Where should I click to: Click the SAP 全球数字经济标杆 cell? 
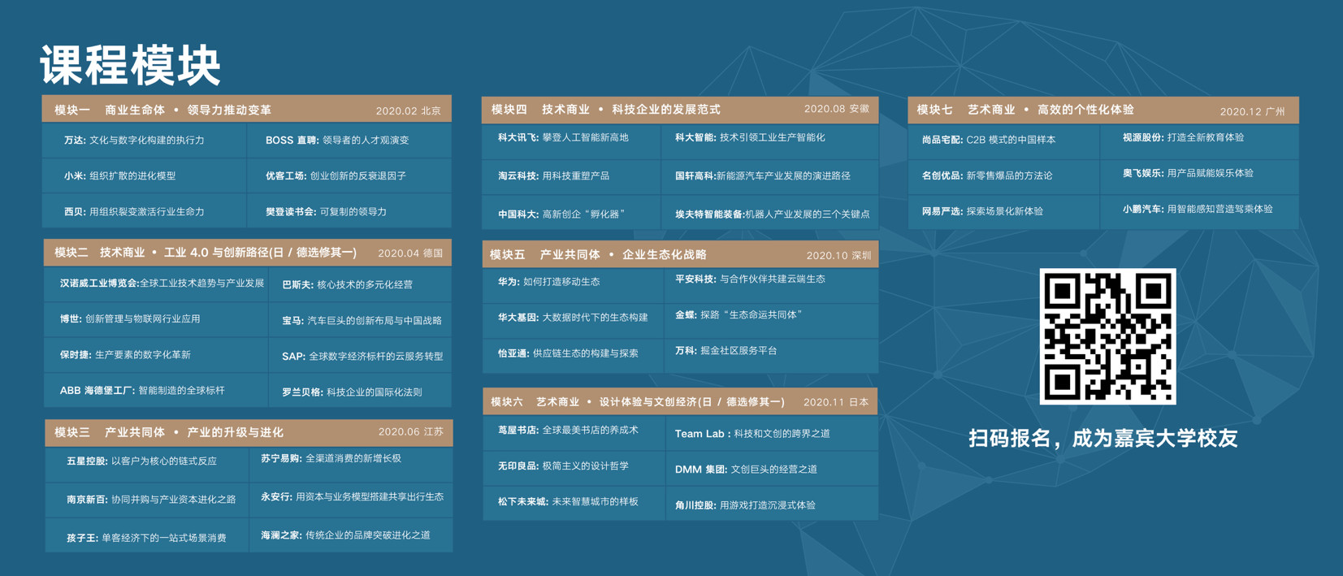[x=360, y=356]
